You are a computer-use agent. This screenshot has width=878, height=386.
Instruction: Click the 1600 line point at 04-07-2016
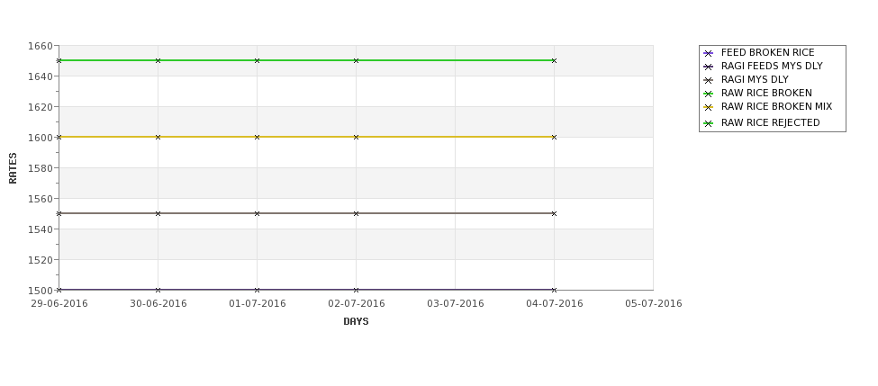click(x=555, y=137)
